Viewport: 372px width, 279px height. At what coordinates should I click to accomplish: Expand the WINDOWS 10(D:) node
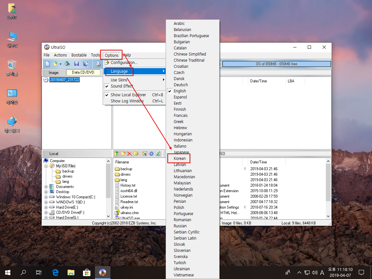click(x=46, y=202)
